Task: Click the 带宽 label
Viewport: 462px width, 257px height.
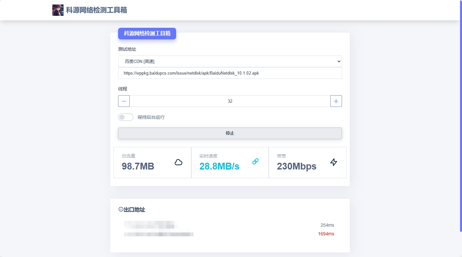Action: click(281, 156)
